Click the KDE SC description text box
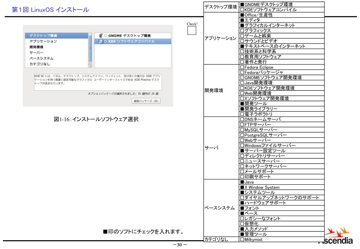 (x=98, y=82)
